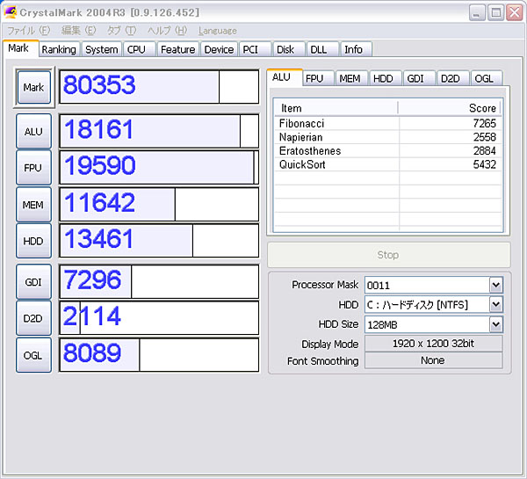Select the top-level Mark tab

coord(21,48)
